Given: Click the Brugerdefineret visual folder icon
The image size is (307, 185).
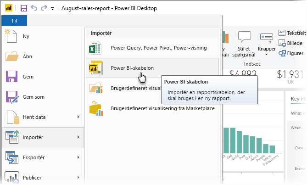Looking at the screenshot, I should coord(96,88).
